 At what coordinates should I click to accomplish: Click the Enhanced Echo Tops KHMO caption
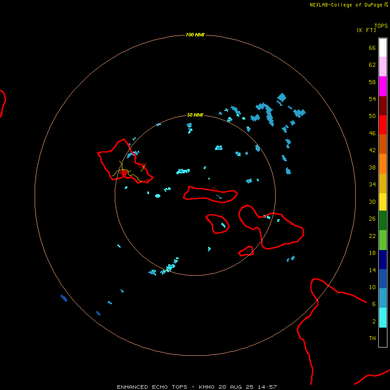click(197, 387)
